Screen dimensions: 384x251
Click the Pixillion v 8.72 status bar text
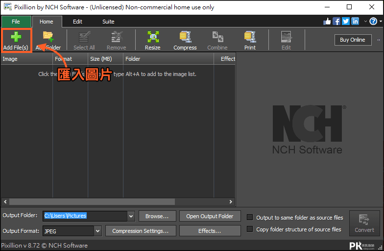44,245
